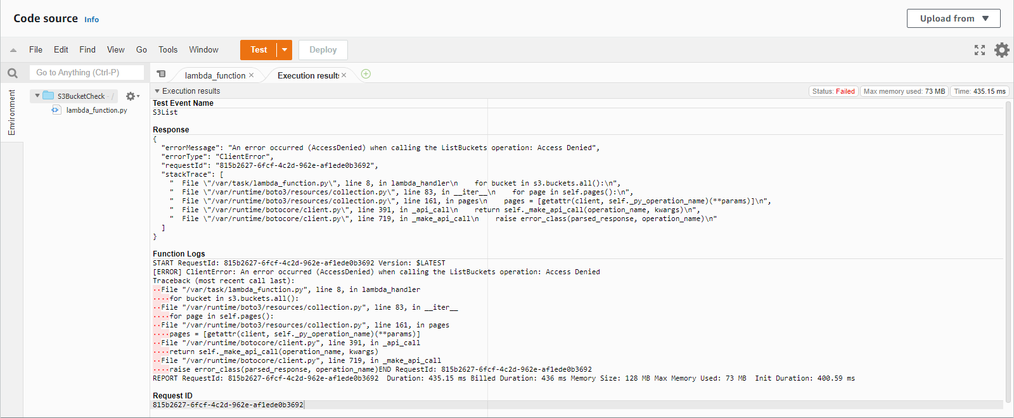Toggle fullscreen editor mode icon
Viewport: 1014px width, 418px height.
tap(980, 50)
